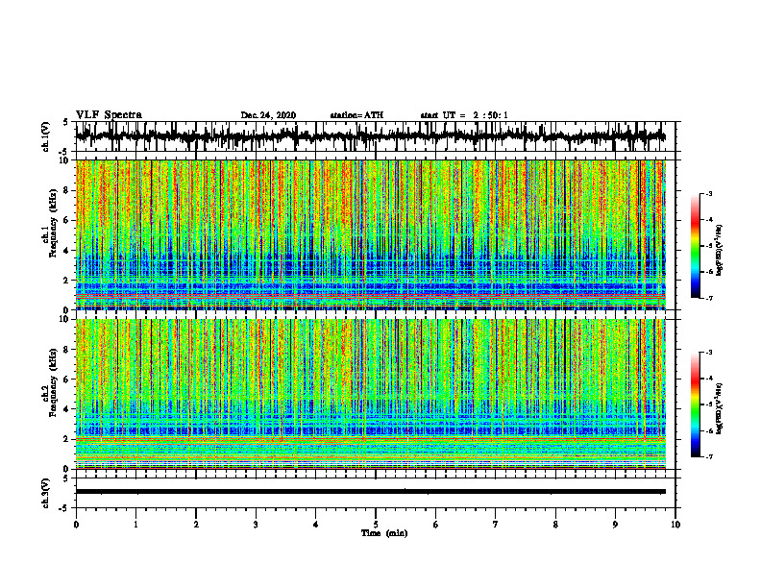Viewport: 761px width, 588px height.
Task: Click the "8" time axis tick label
Action: [555, 525]
